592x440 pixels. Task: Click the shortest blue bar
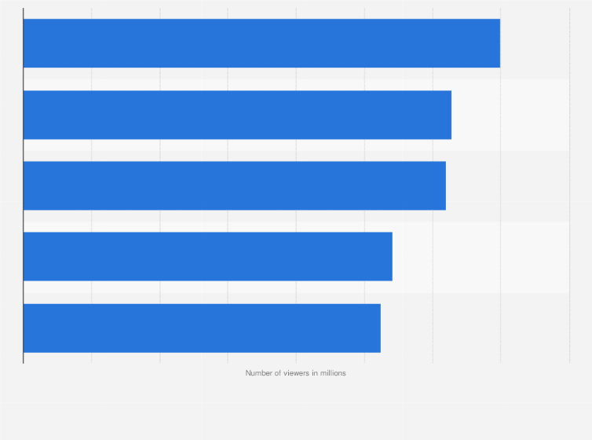pos(202,328)
